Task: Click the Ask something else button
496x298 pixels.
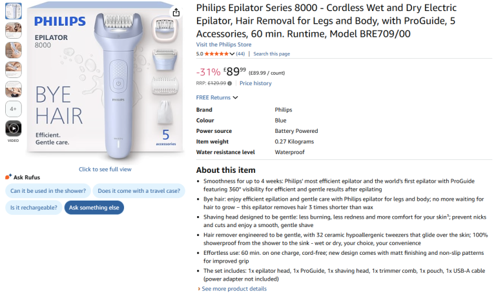Action: (x=94, y=208)
